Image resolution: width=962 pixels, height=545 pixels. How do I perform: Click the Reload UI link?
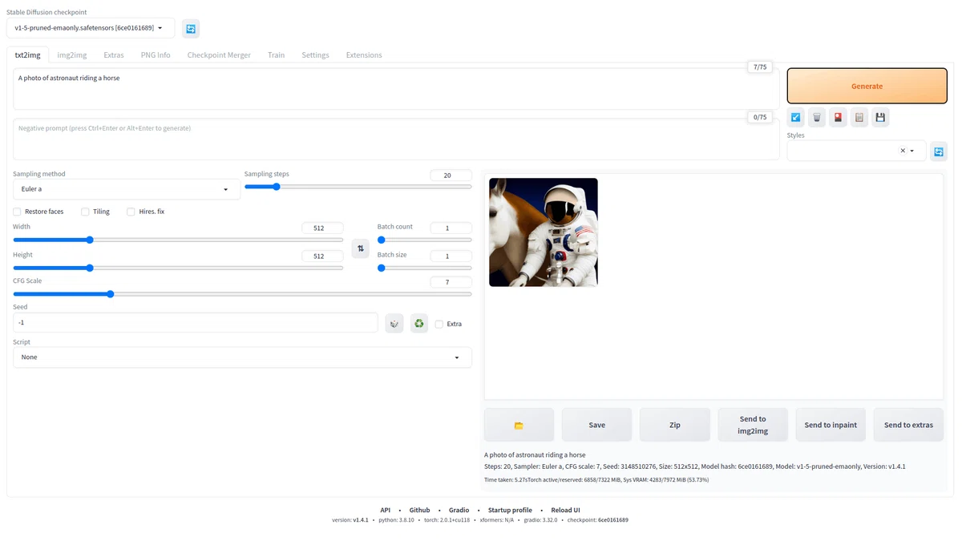click(x=565, y=510)
